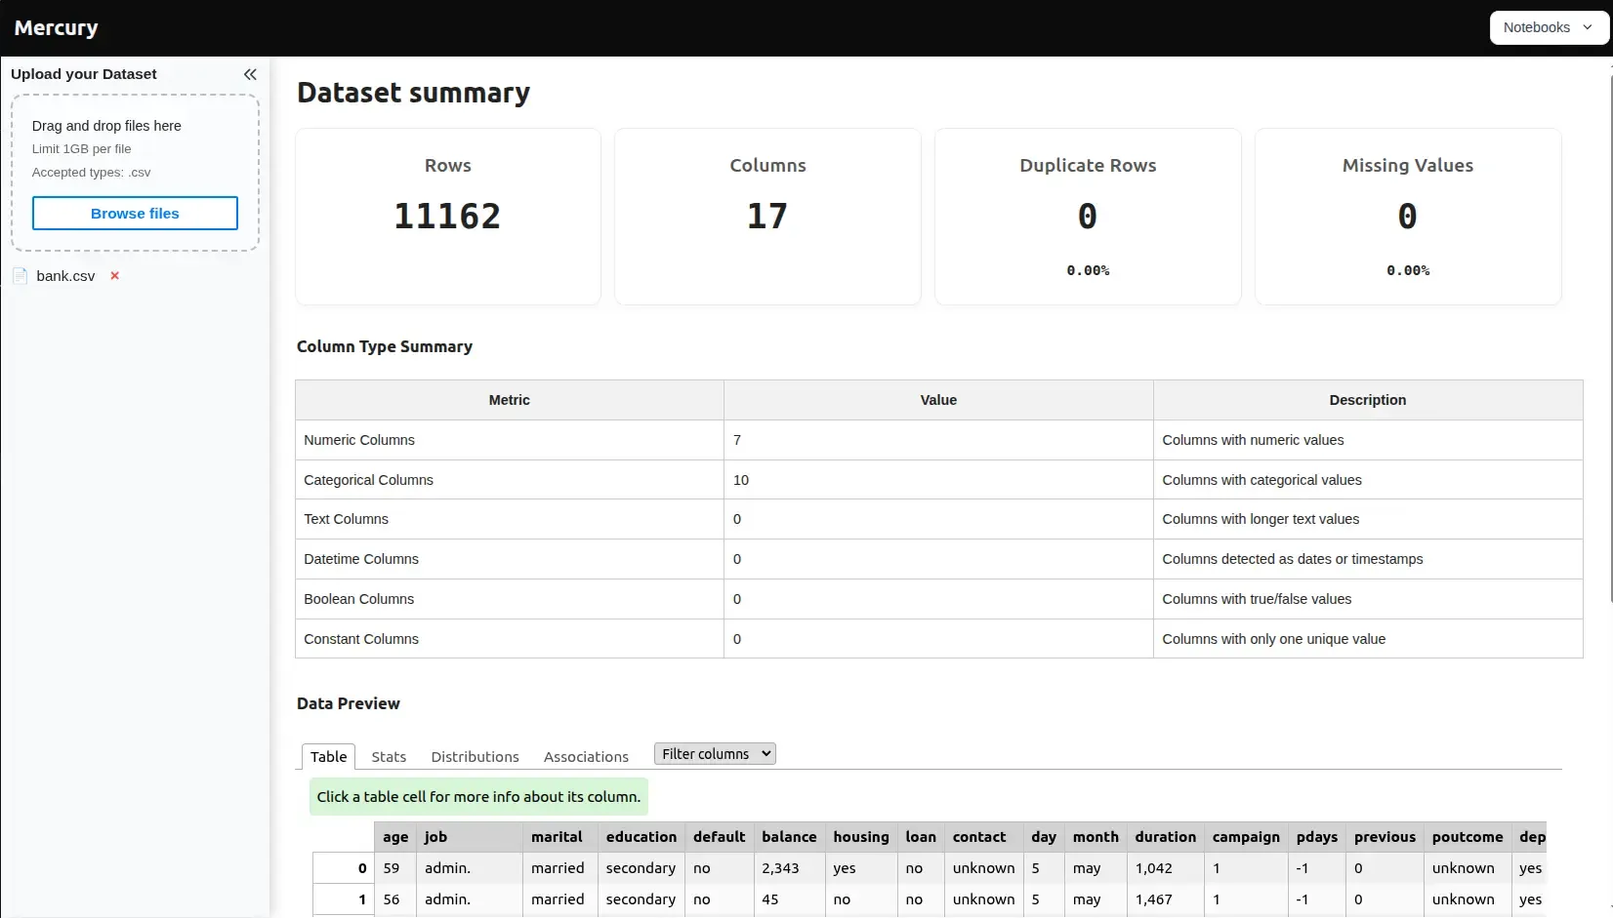Viewport: 1613px width, 918px height.
Task: Click the day column header
Action: tap(1044, 837)
